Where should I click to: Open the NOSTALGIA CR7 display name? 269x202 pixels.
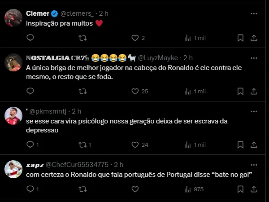coord(57,58)
